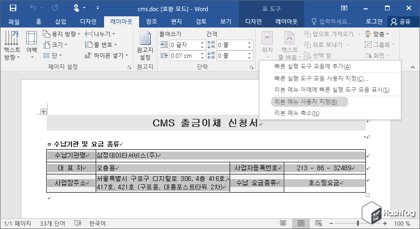Open the 단 columns dropdown
The height and width of the screenshot is (229, 420).
click(52, 56)
